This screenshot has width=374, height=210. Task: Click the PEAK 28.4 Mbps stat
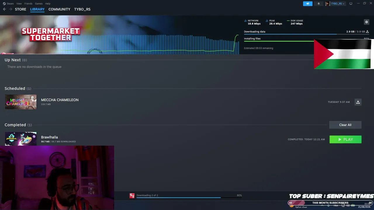[x=274, y=22]
